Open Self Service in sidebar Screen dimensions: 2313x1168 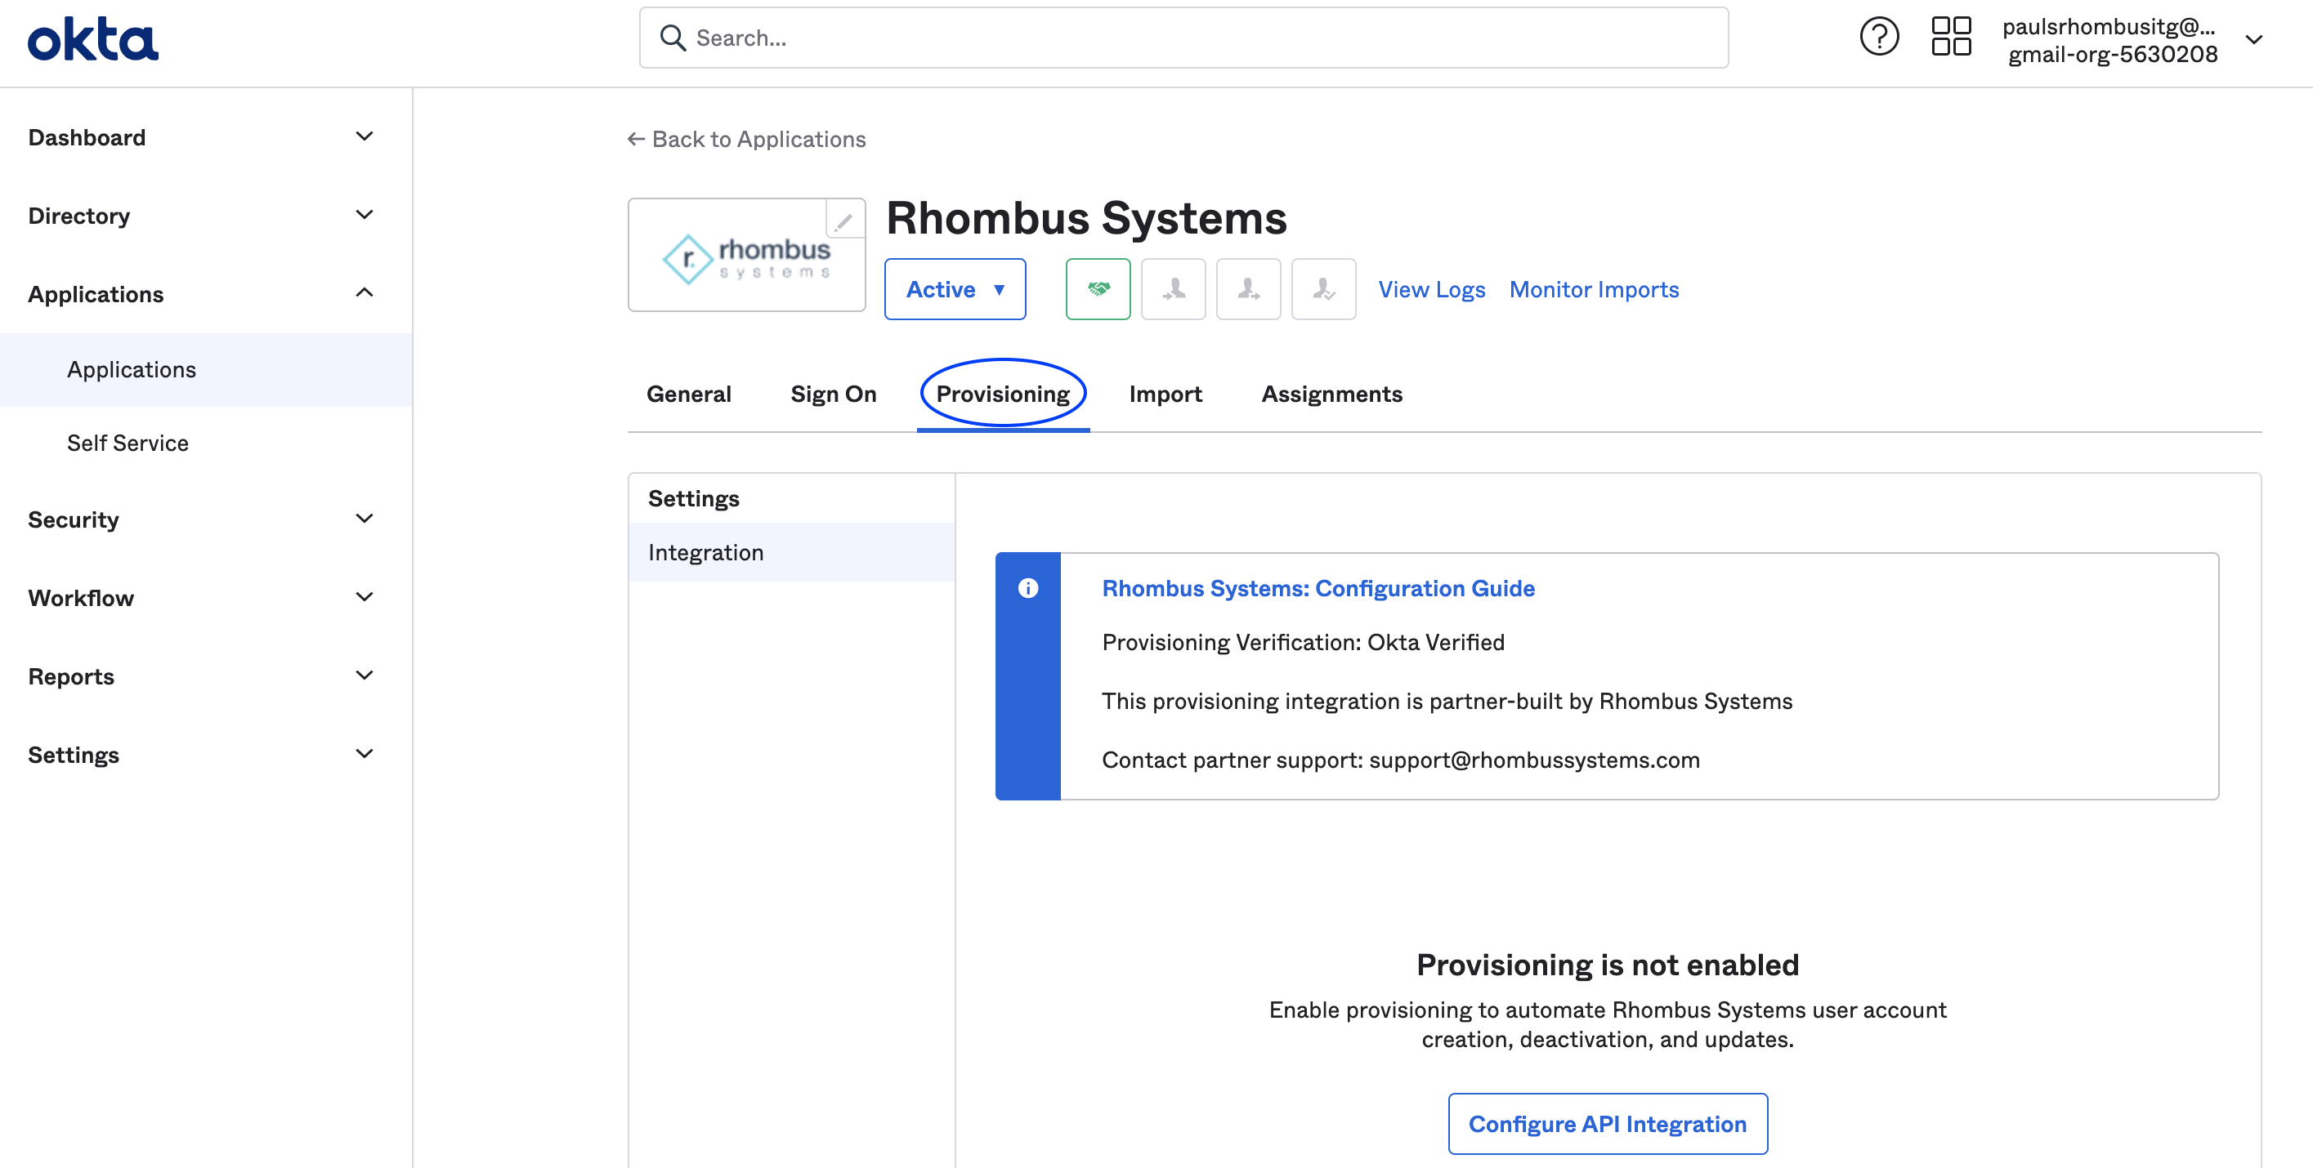(x=128, y=444)
